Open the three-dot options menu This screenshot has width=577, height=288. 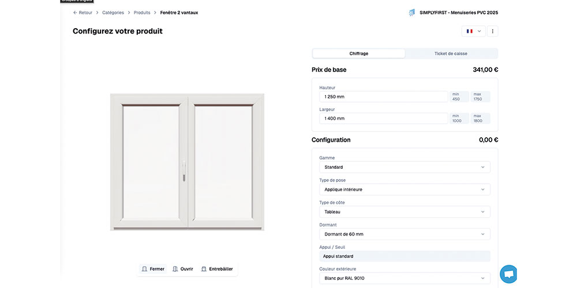coord(493,31)
